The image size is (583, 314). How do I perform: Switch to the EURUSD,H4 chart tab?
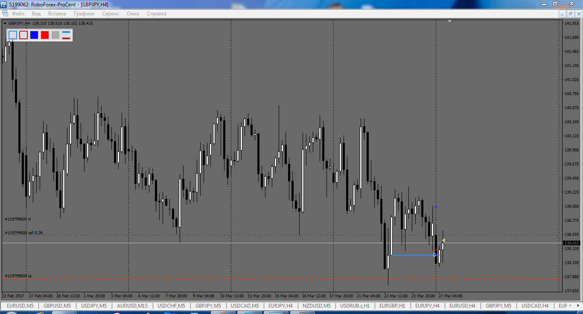click(462, 305)
